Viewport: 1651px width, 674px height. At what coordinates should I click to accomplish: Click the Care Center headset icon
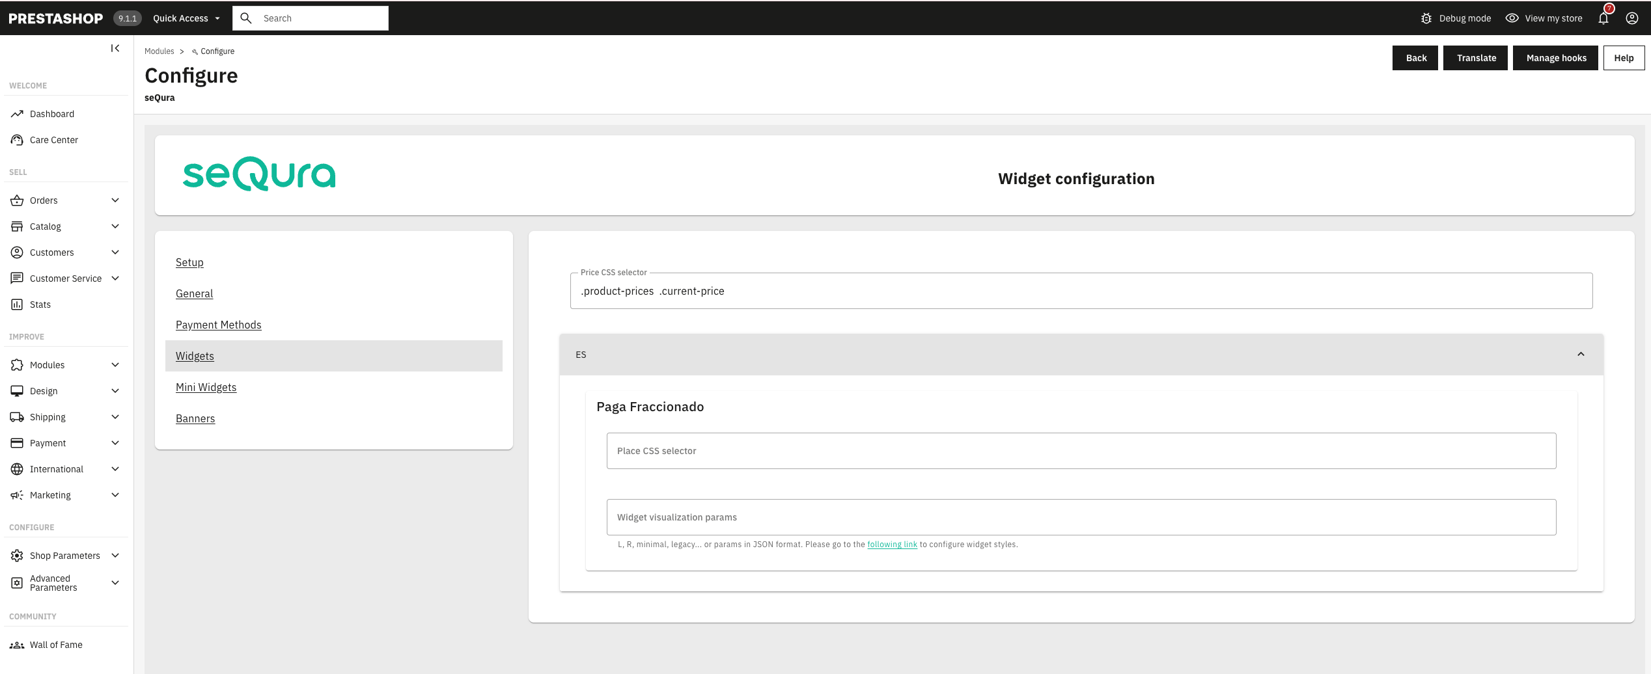click(x=17, y=140)
